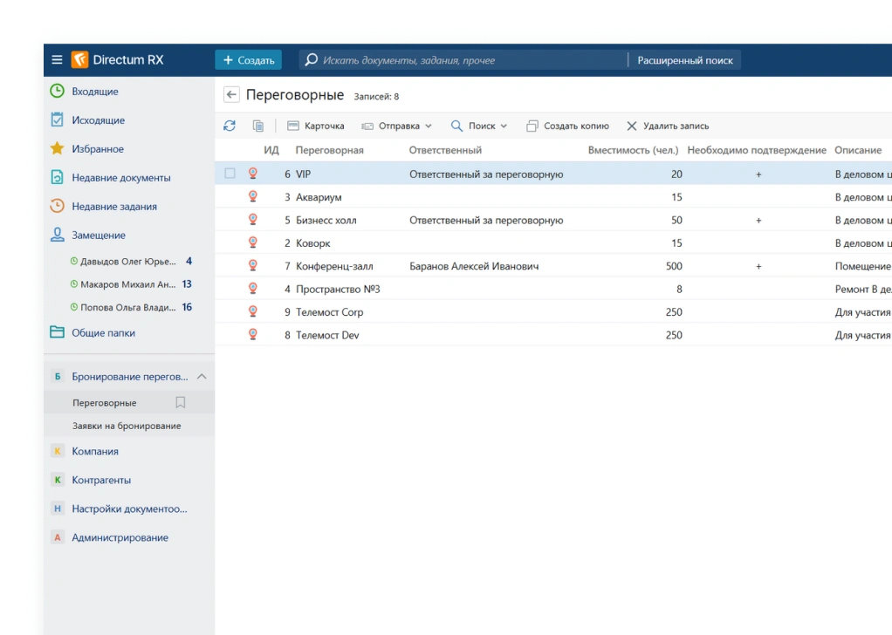Click the Расширенный поиск button
Image resolution: width=892 pixels, height=635 pixels.
pos(684,60)
